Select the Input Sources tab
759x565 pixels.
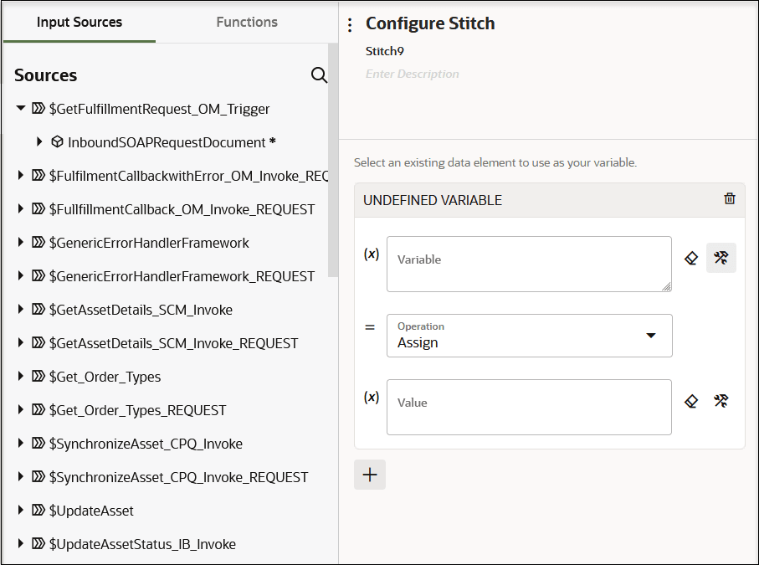79,22
